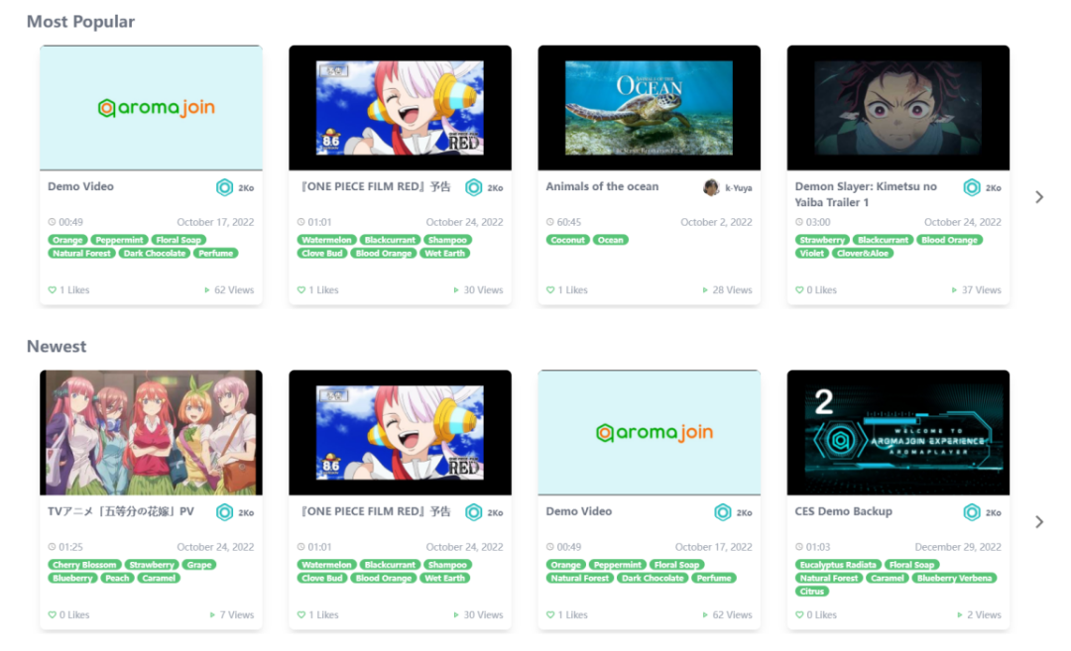This screenshot has height=651, width=1071.
Task: Open 'Animals of the ocean' title link
Action: pos(602,186)
